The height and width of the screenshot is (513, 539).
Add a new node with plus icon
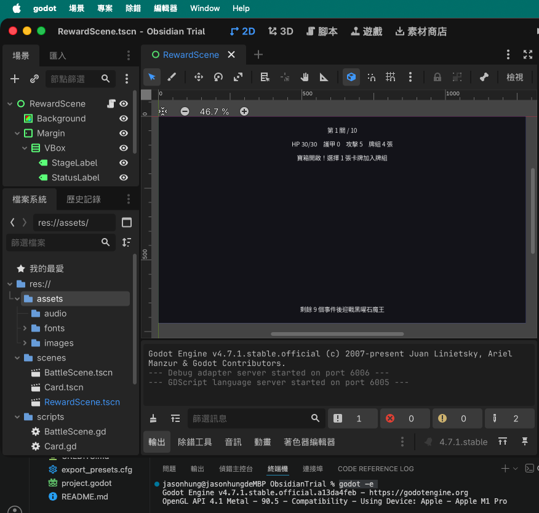coord(14,79)
